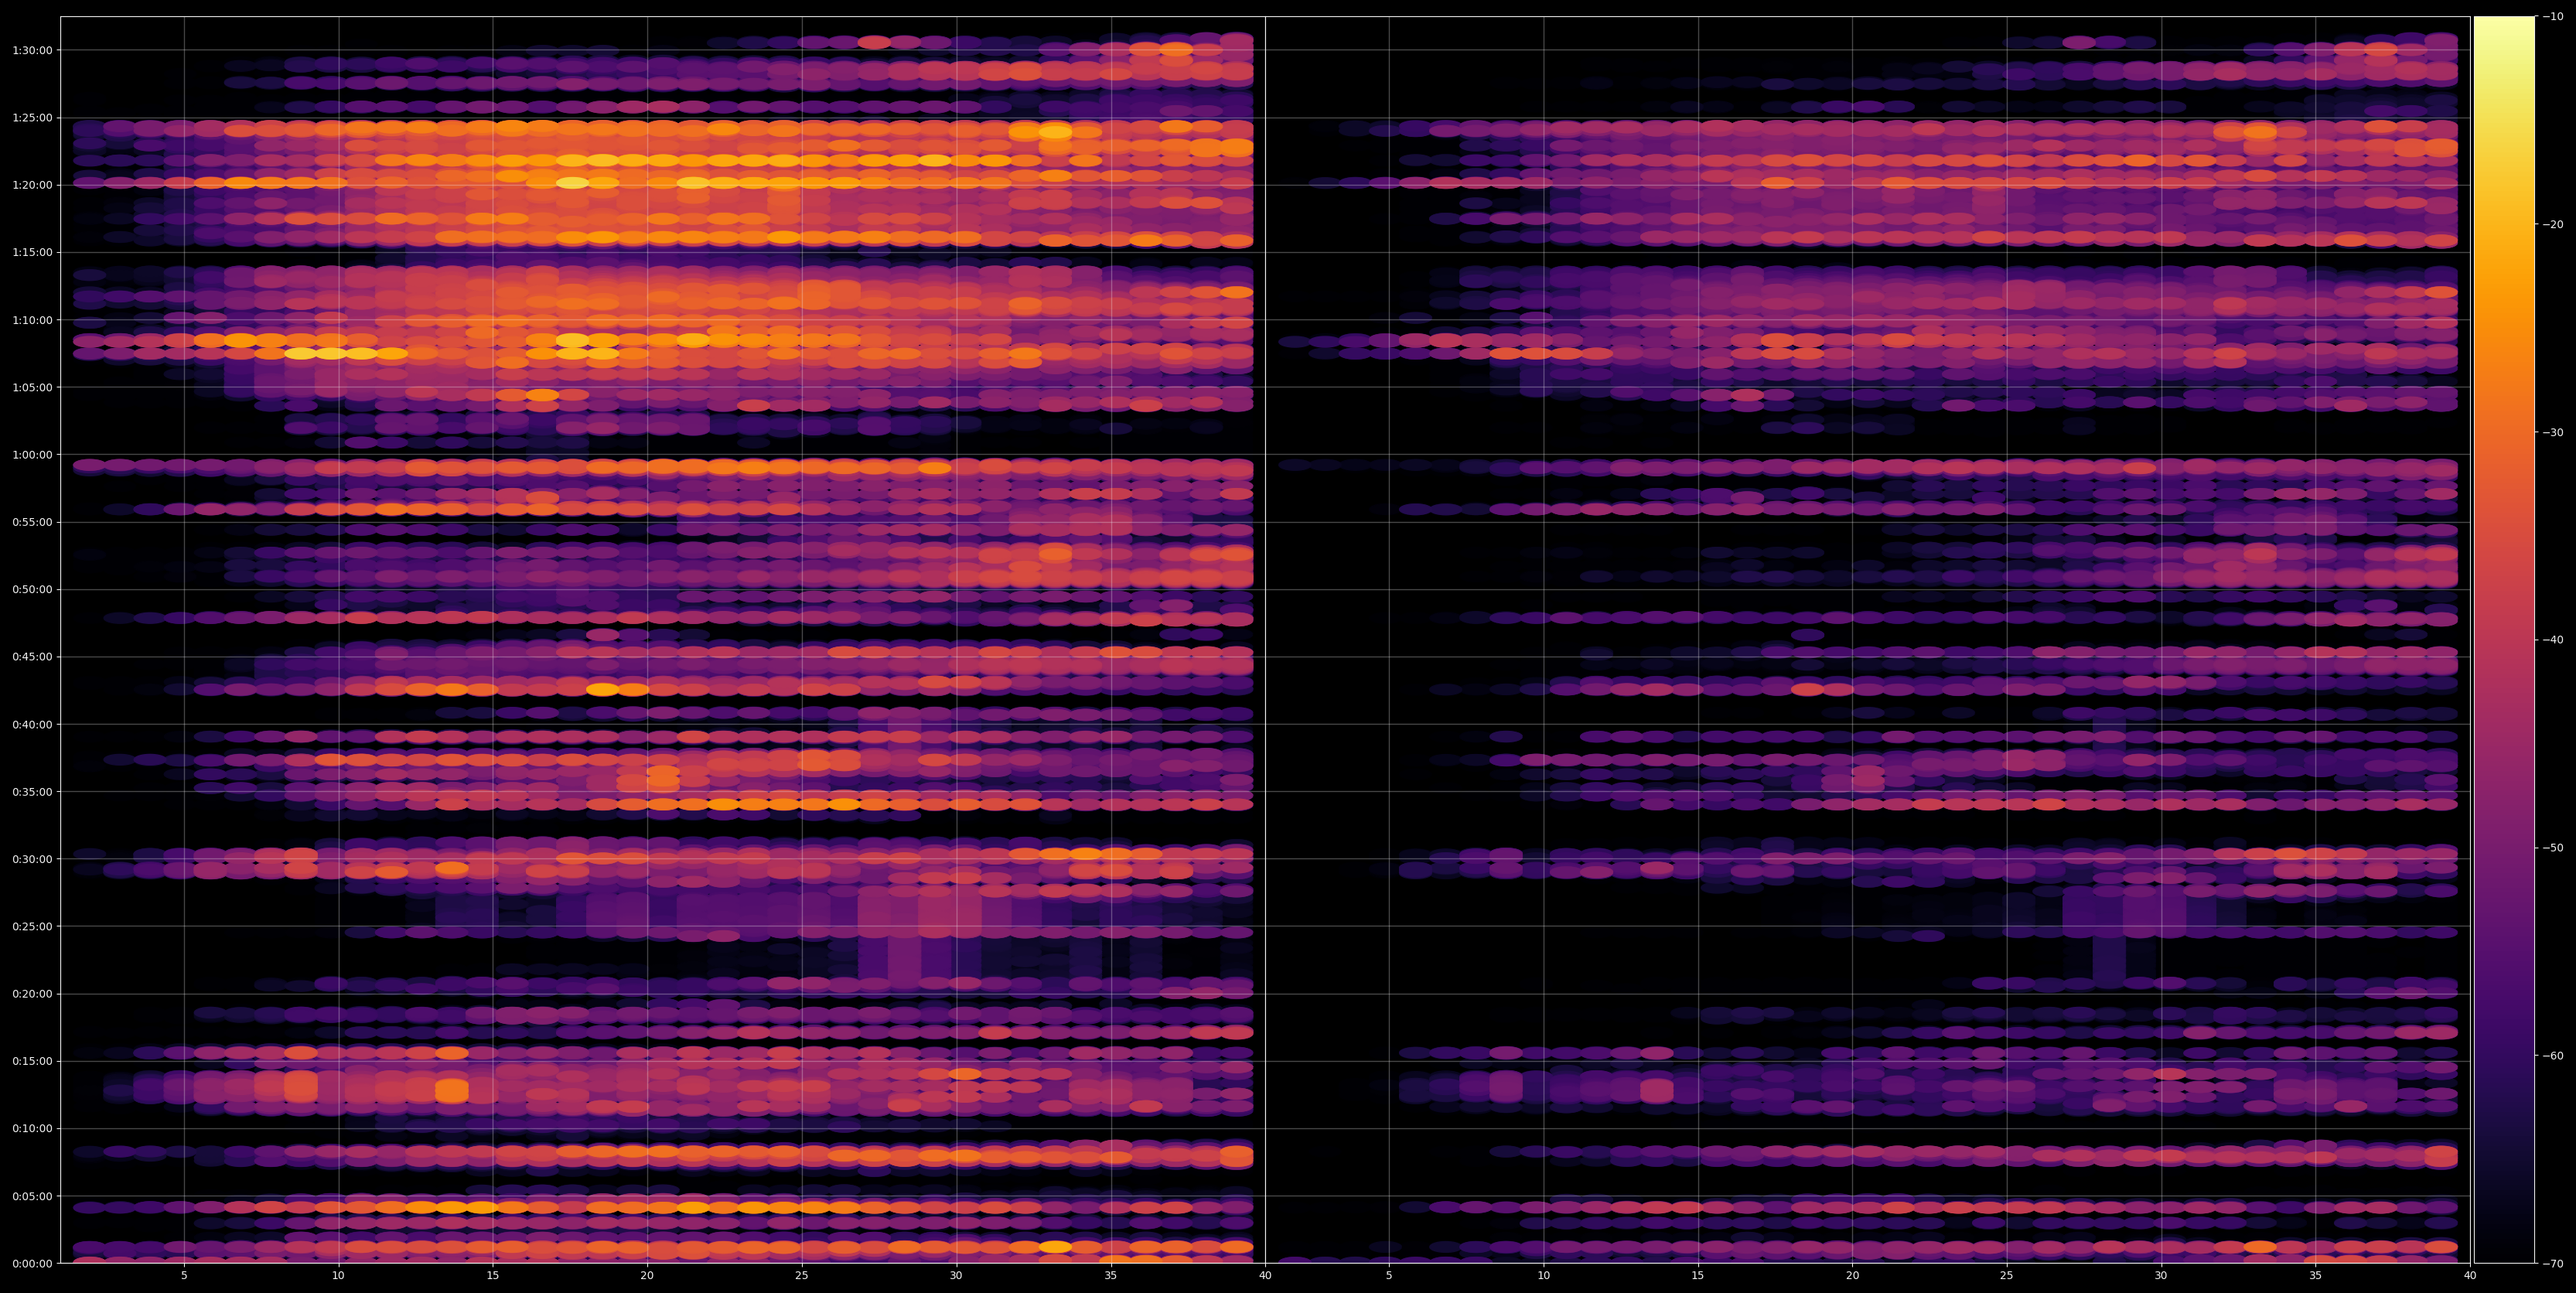Select the 0:40:00 y-axis tick label

32,724
